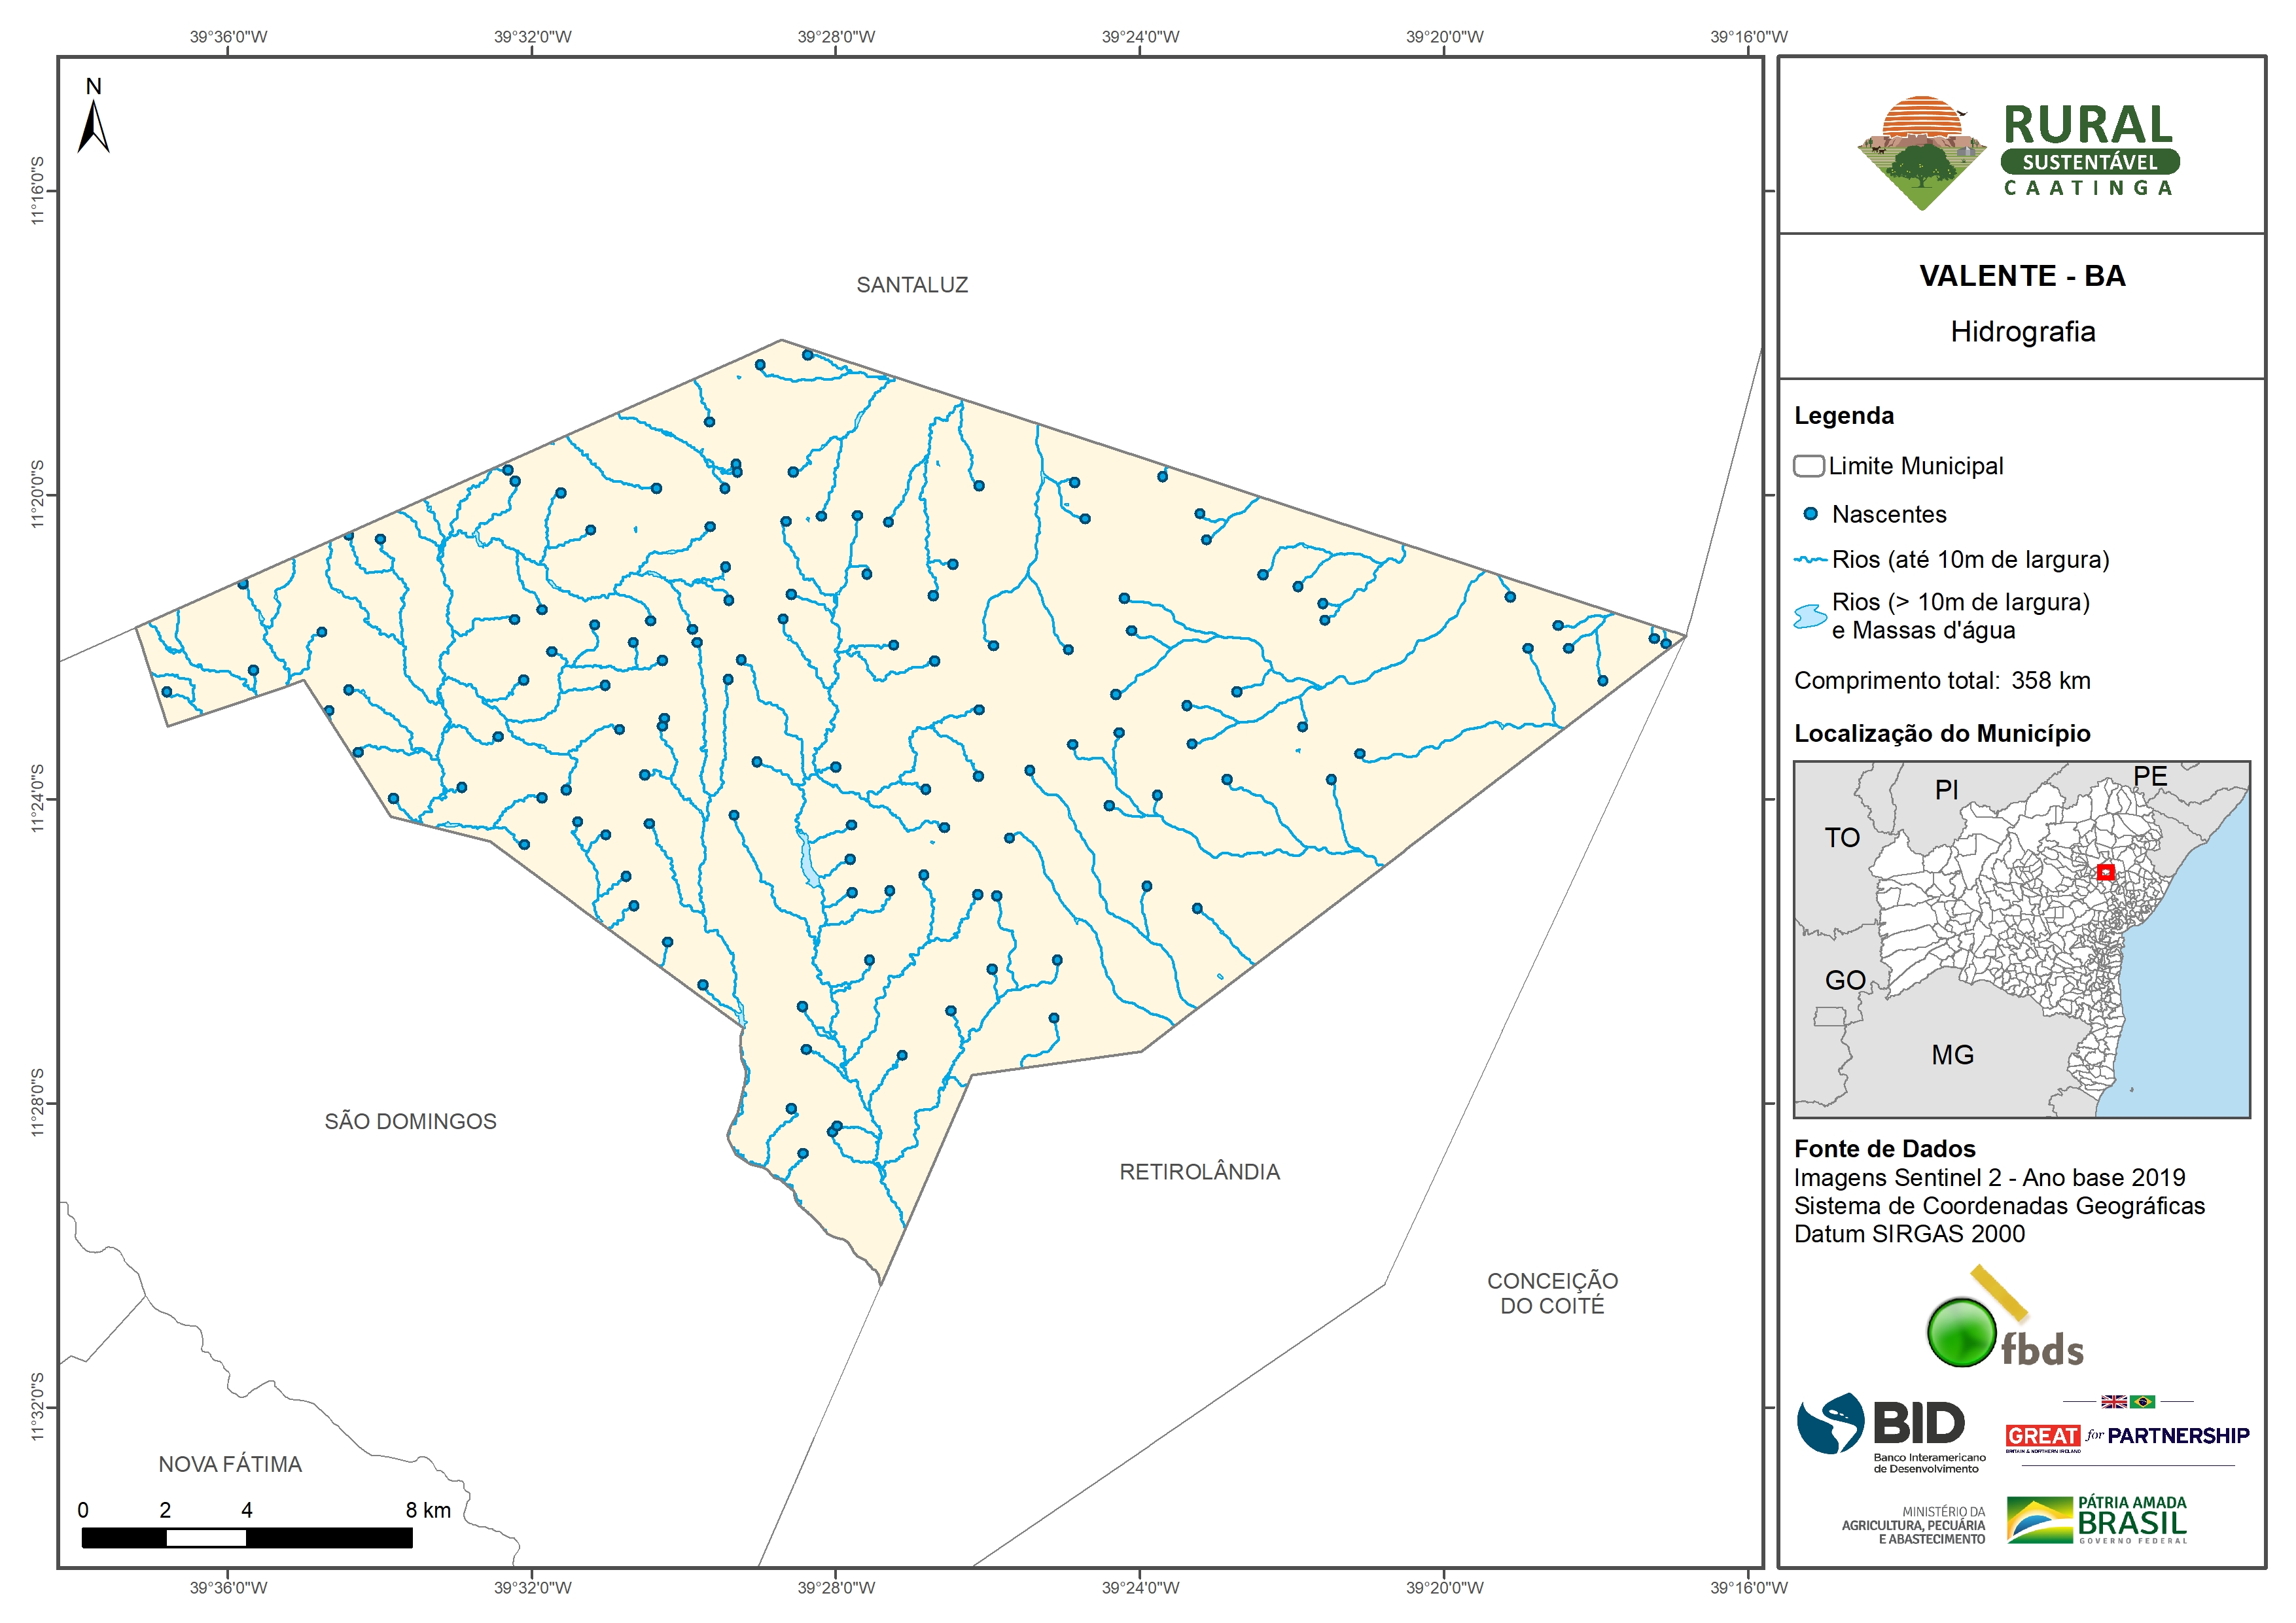Click the scale bar at bottom left
This screenshot has width=2296, height=1623.
pyautogui.click(x=246, y=1537)
